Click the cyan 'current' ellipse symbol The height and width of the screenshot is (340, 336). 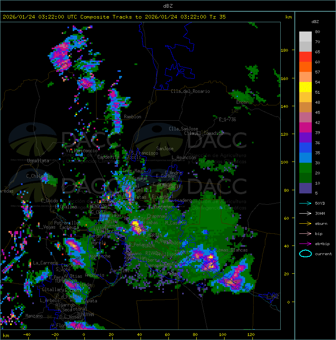point(305,254)
